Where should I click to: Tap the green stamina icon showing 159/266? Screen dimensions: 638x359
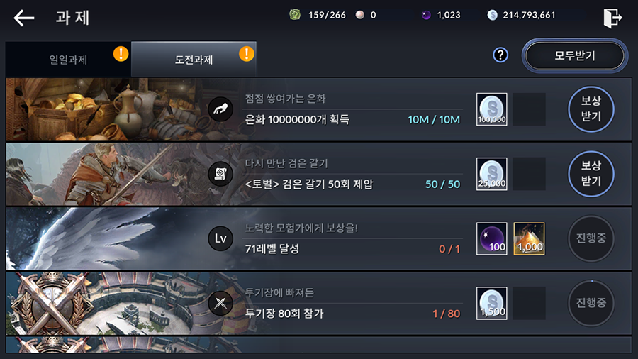tap(295, 15)
